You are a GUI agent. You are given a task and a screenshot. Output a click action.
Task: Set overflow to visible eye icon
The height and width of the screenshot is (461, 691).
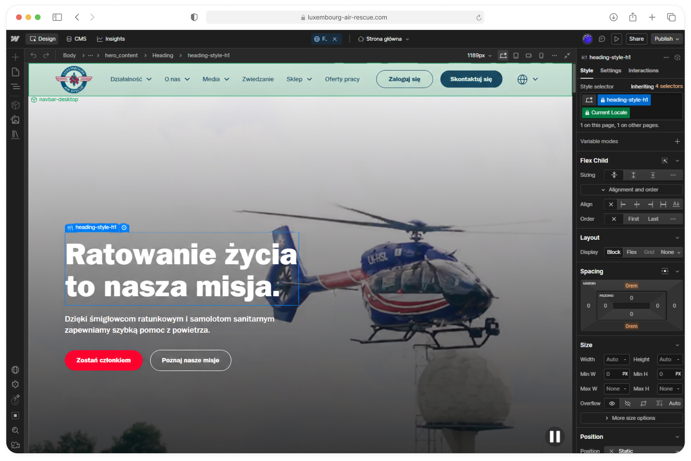pos(612,404)
